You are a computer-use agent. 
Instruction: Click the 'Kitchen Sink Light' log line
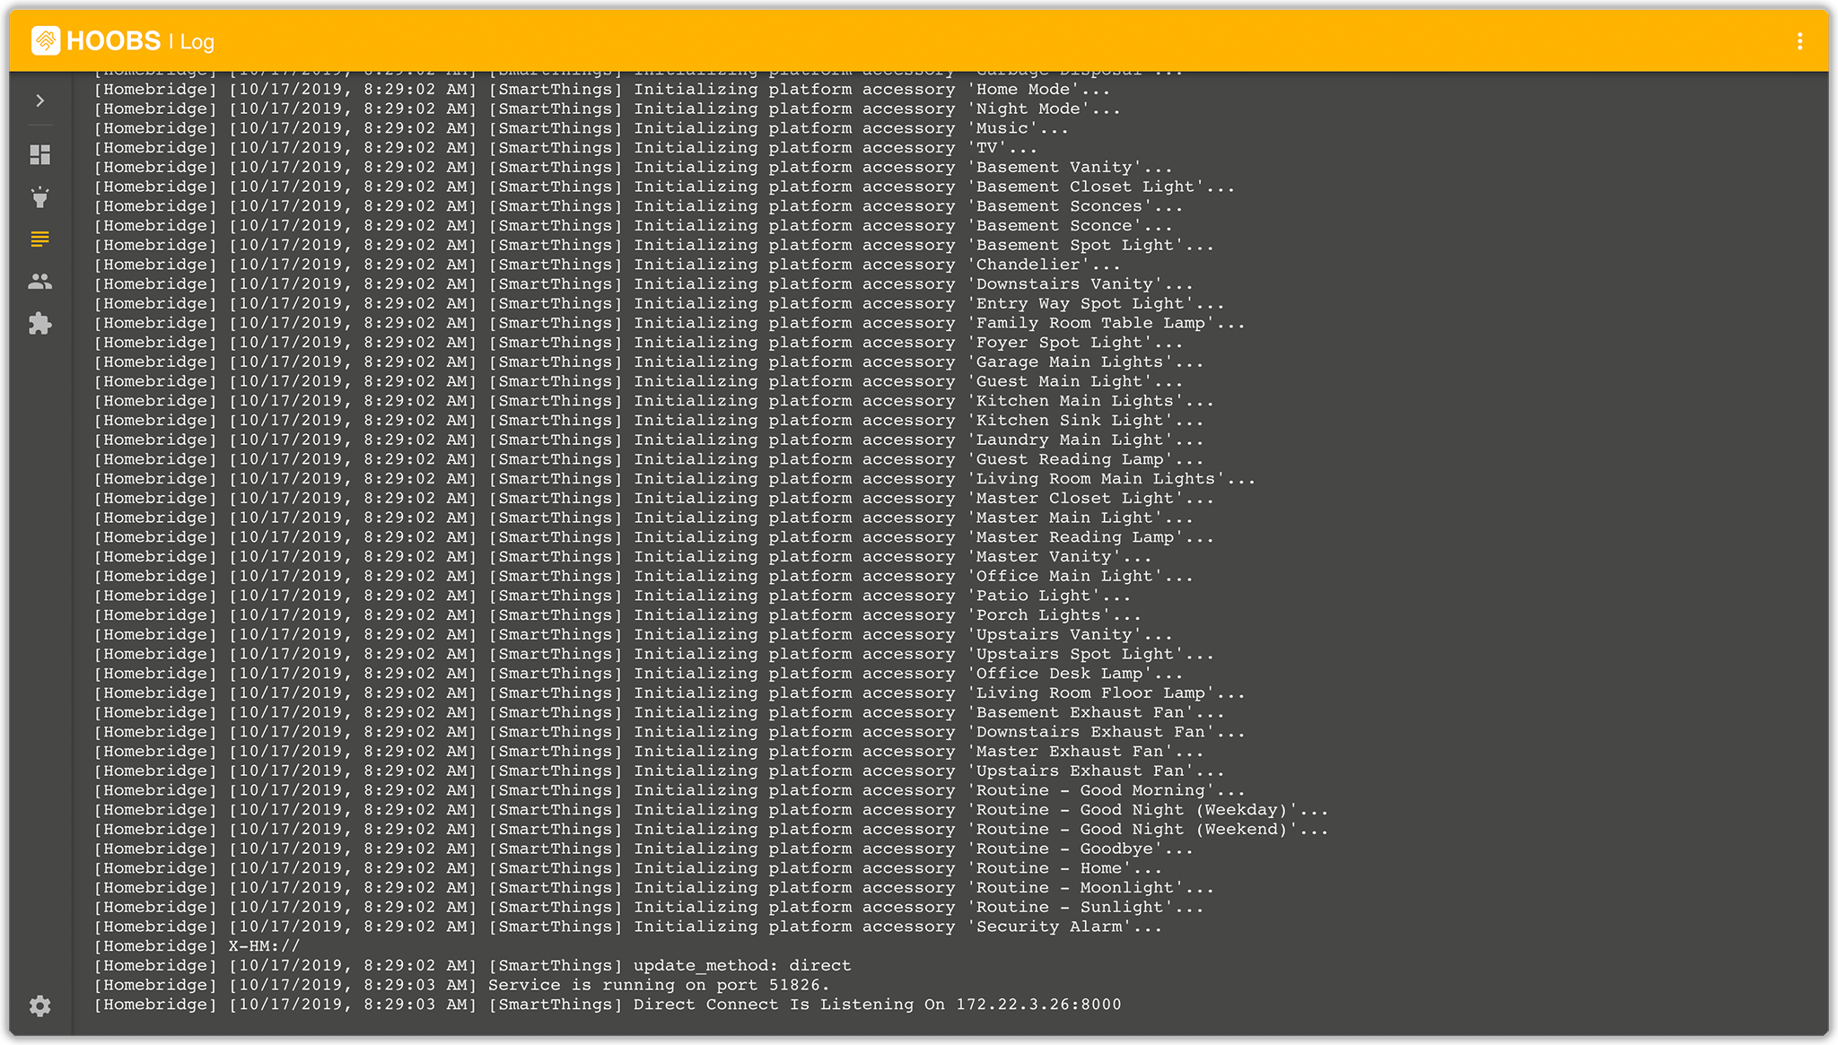[x=649, y=421]
